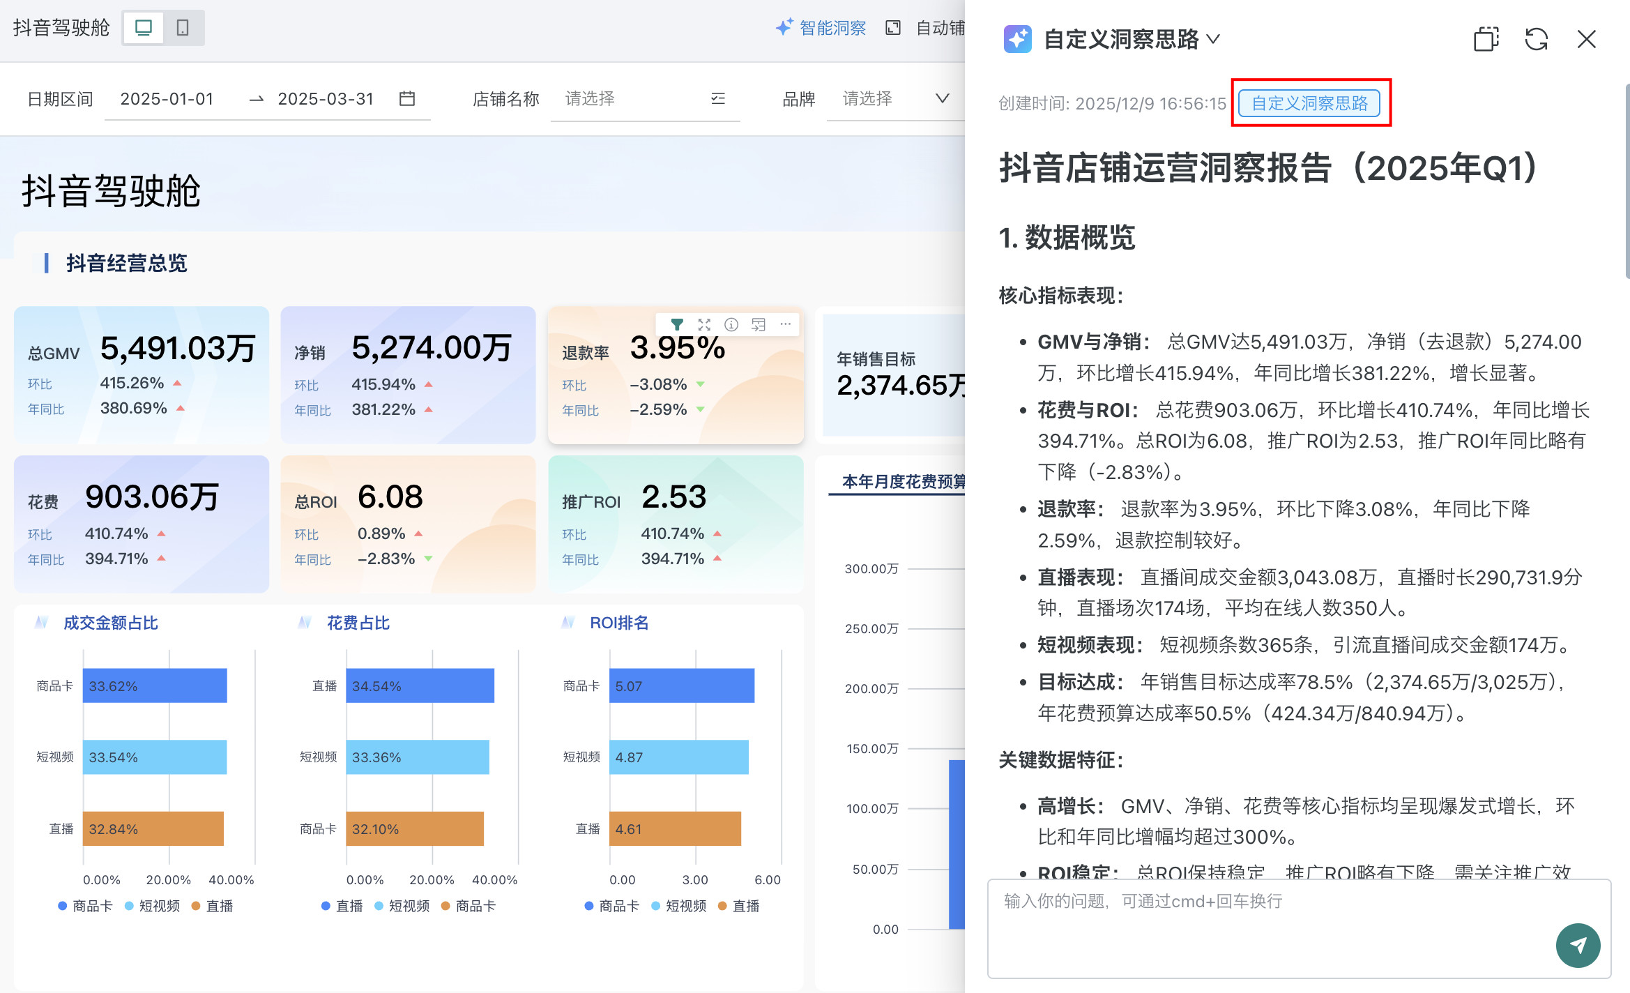1630x993 pixels.
Task: Expand the 退款率 card to fullscreen
Action: click(x=704, y=324)
